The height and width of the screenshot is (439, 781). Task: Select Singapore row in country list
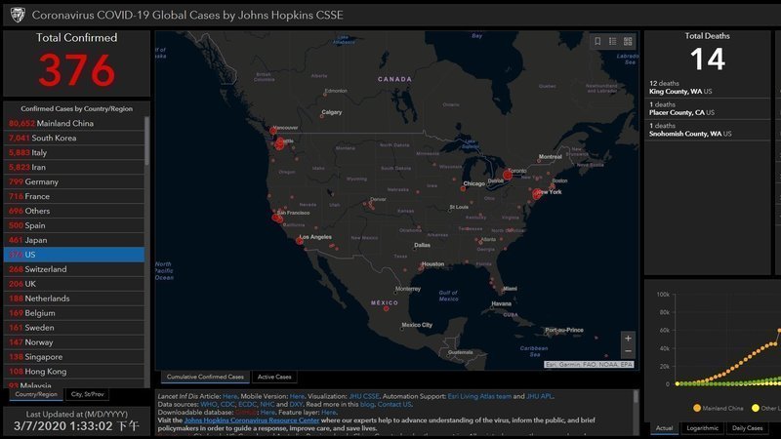74,357
